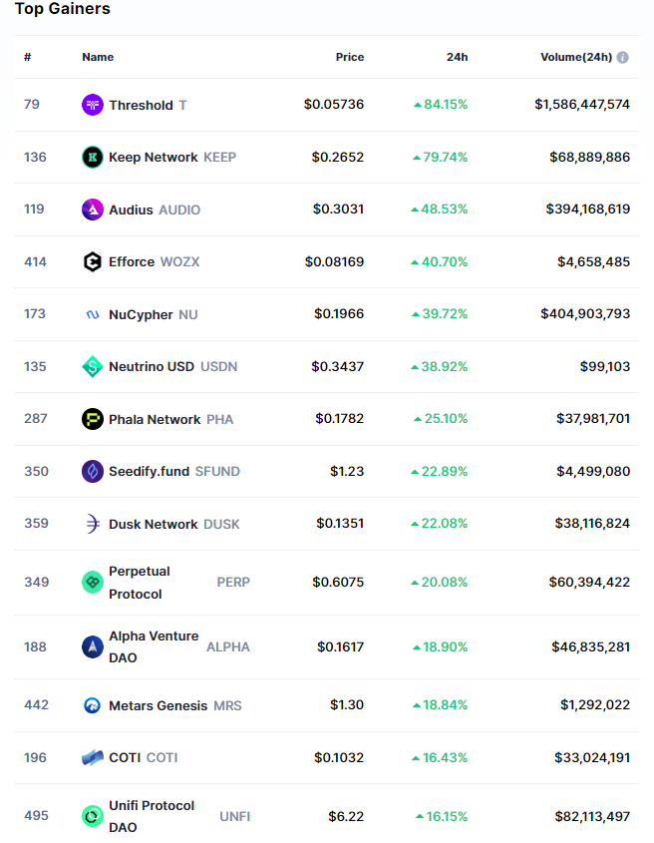Click the Seedify.fund logo icon
Screen dimensions: 654x843
click(x=93, y=471)
